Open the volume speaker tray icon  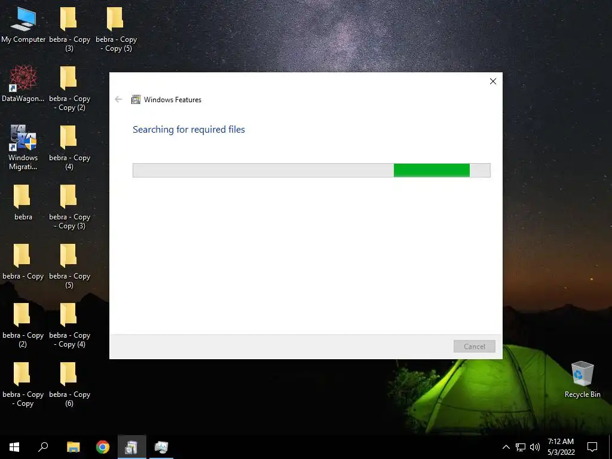point(535,447)
